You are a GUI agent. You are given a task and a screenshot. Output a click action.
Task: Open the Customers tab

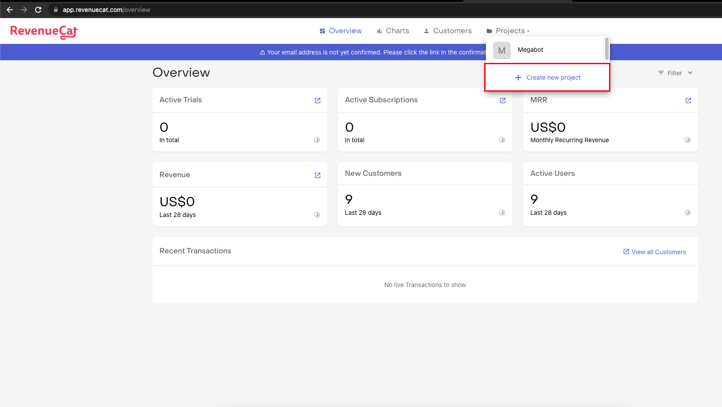coord(448,31)
